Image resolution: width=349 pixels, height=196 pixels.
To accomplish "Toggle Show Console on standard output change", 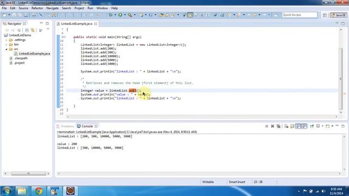I will tap(298, 126).
